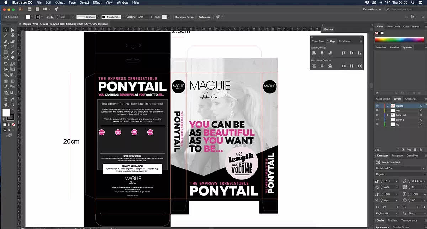
Task: Click Horizontal Distribute Center icon
Action: [352, 66]
